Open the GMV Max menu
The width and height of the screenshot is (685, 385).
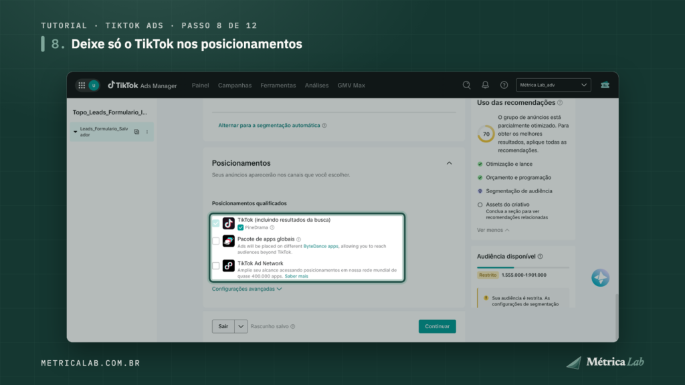pyautogui.click(x=351, y=86)
